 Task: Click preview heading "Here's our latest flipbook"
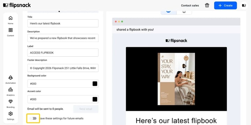176,120
